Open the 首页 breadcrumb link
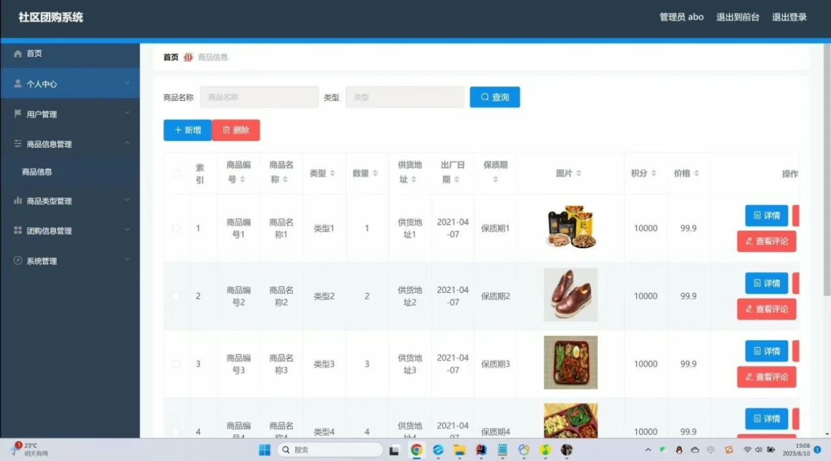831x461 pixels. point(169,57)
